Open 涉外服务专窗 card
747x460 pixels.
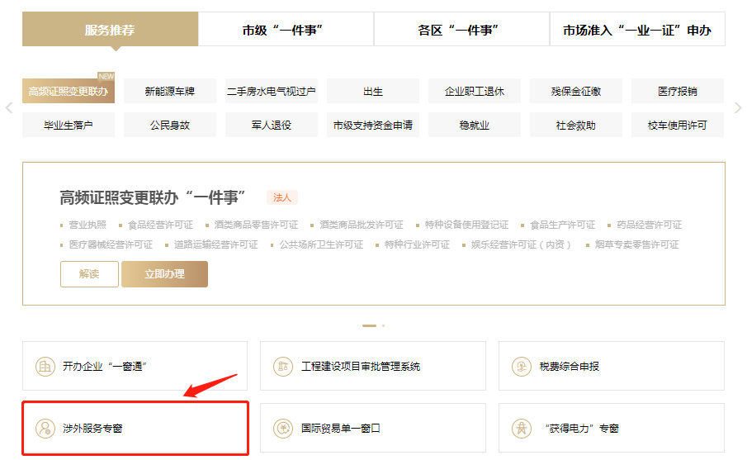[135, 428]
